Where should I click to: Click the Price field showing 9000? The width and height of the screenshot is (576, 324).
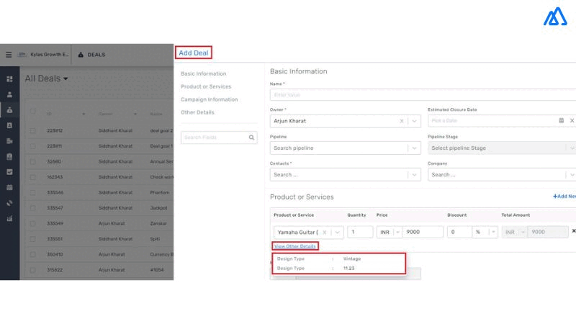coord(423,232)
